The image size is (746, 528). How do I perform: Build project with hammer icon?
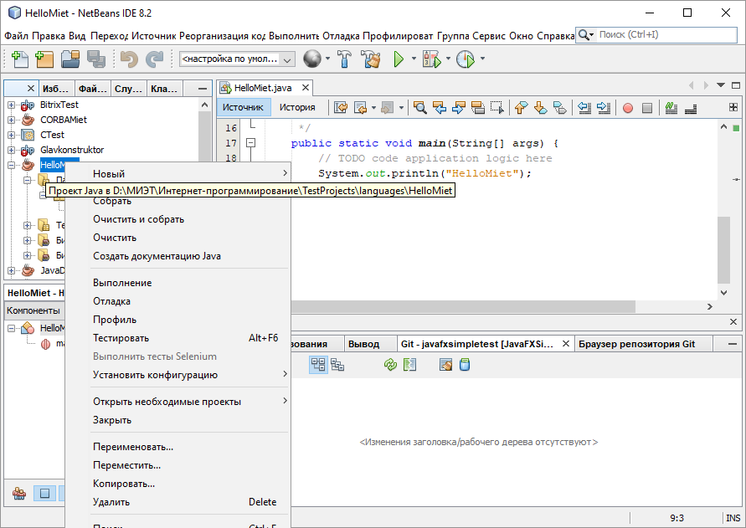click(344, 59)
